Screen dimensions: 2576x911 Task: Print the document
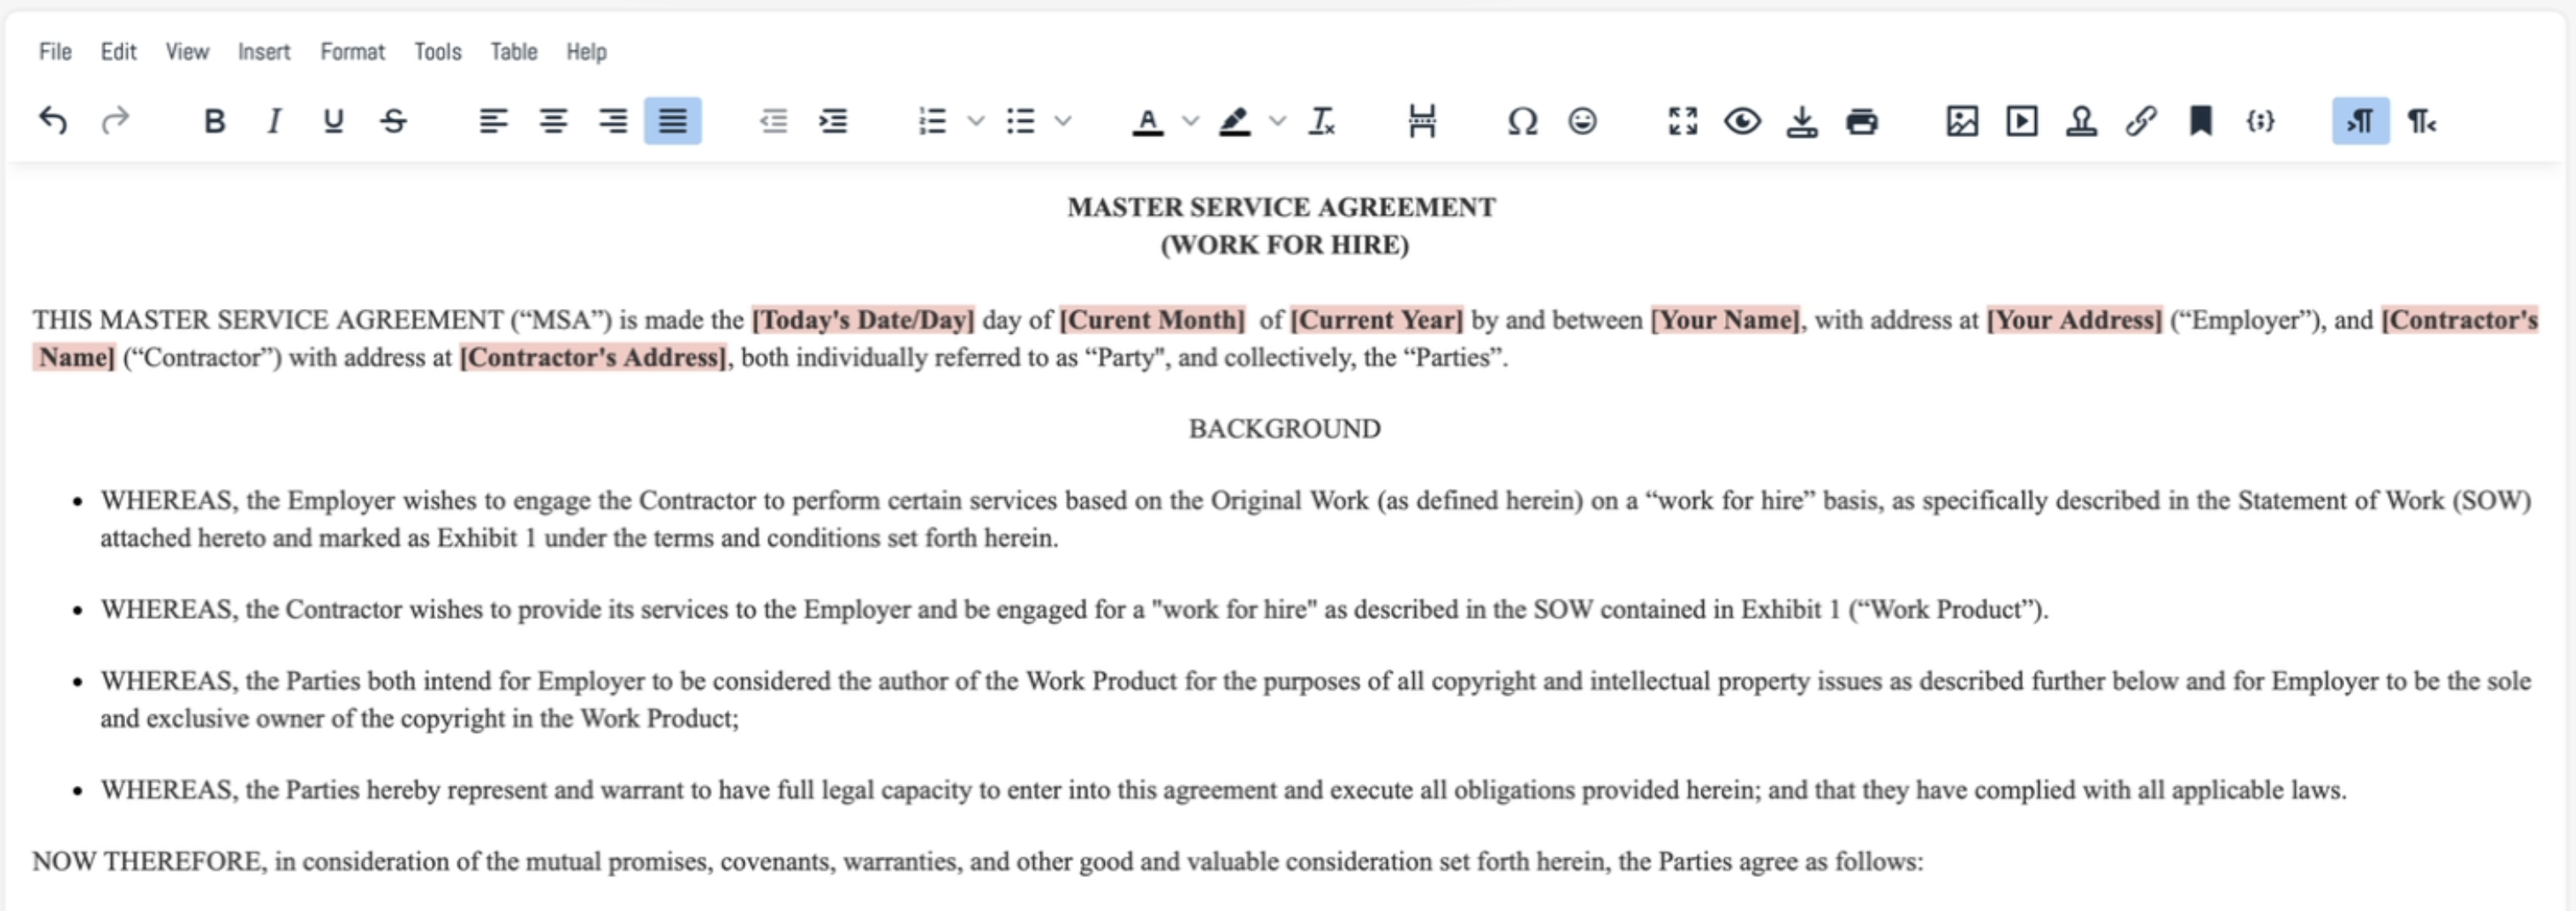pyautogui.click(x=1862, y=121)
